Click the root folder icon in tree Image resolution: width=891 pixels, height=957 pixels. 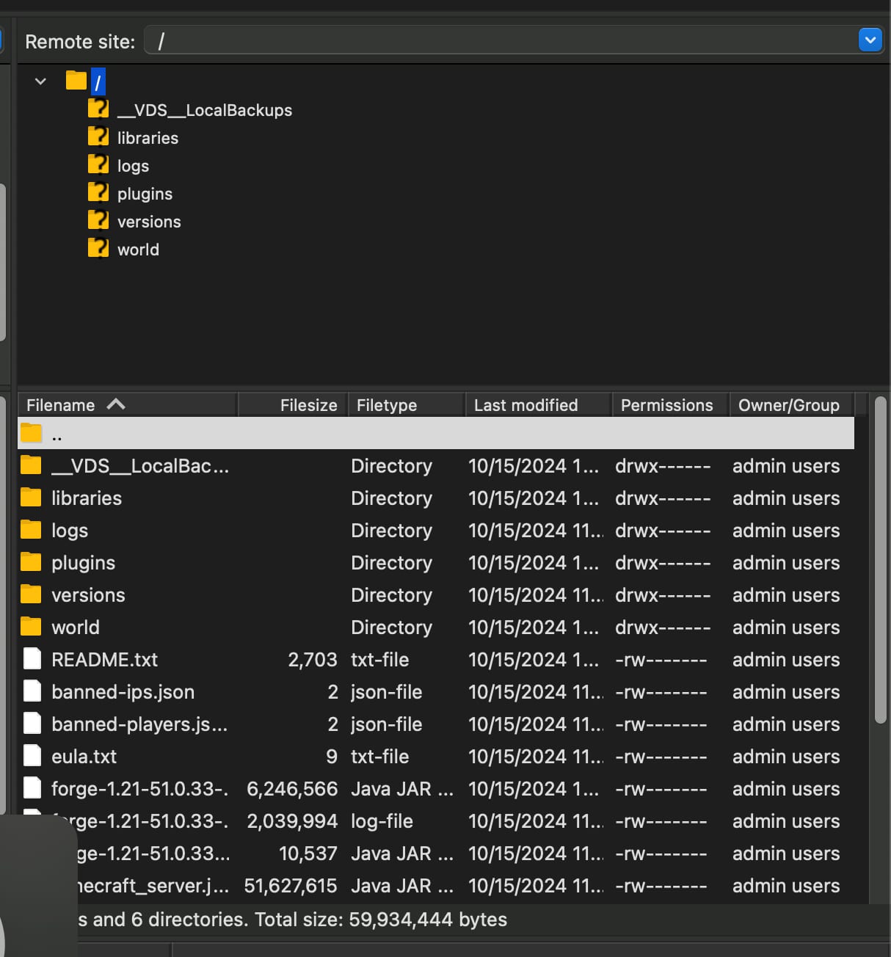tap(76, 80)
